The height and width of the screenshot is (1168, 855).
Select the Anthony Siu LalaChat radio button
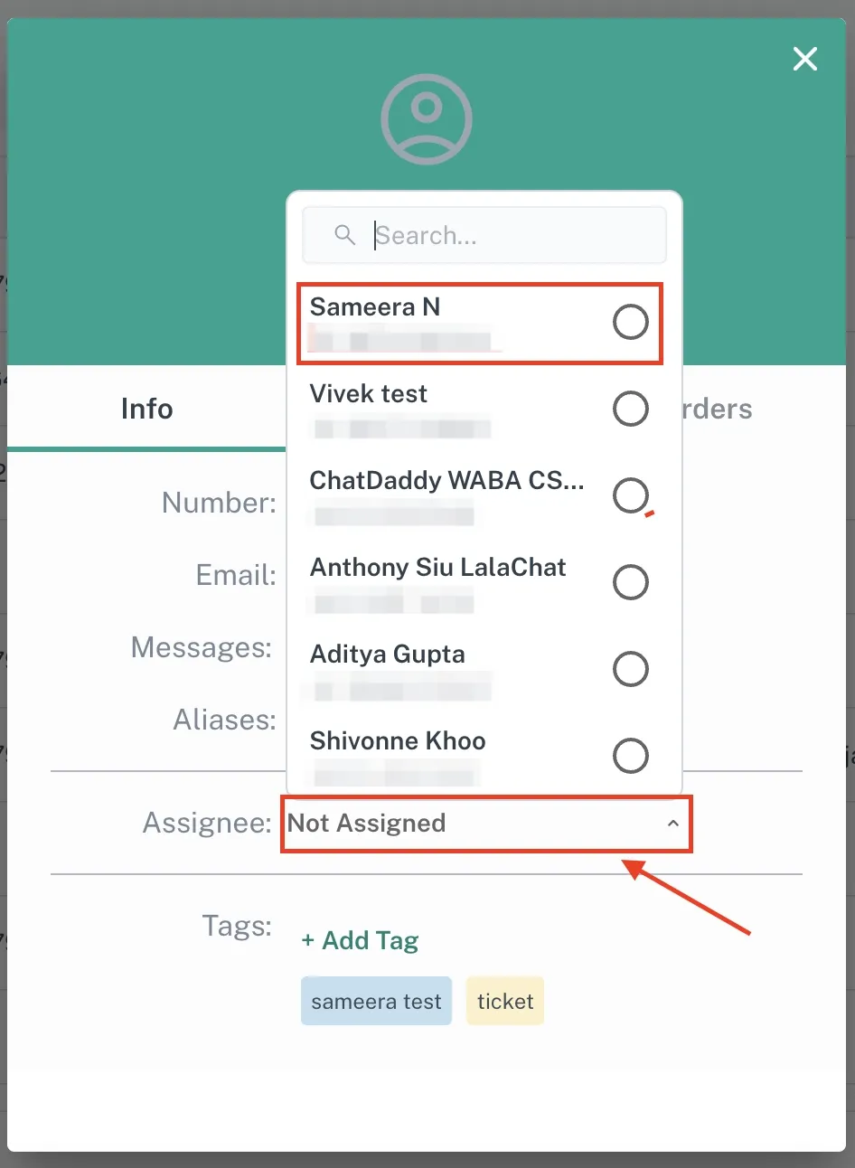[x=630, y=582]
